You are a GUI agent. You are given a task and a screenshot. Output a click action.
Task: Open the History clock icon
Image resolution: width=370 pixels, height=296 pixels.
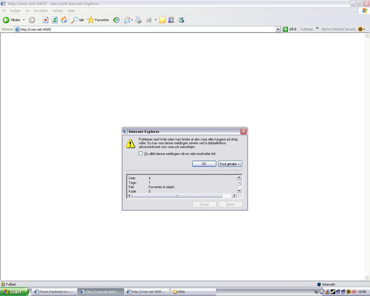click(x=116, y=20)
